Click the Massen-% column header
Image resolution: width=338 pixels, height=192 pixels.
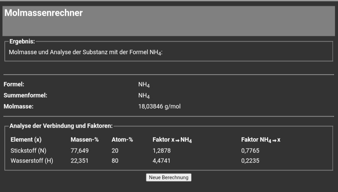pos(85,140)
